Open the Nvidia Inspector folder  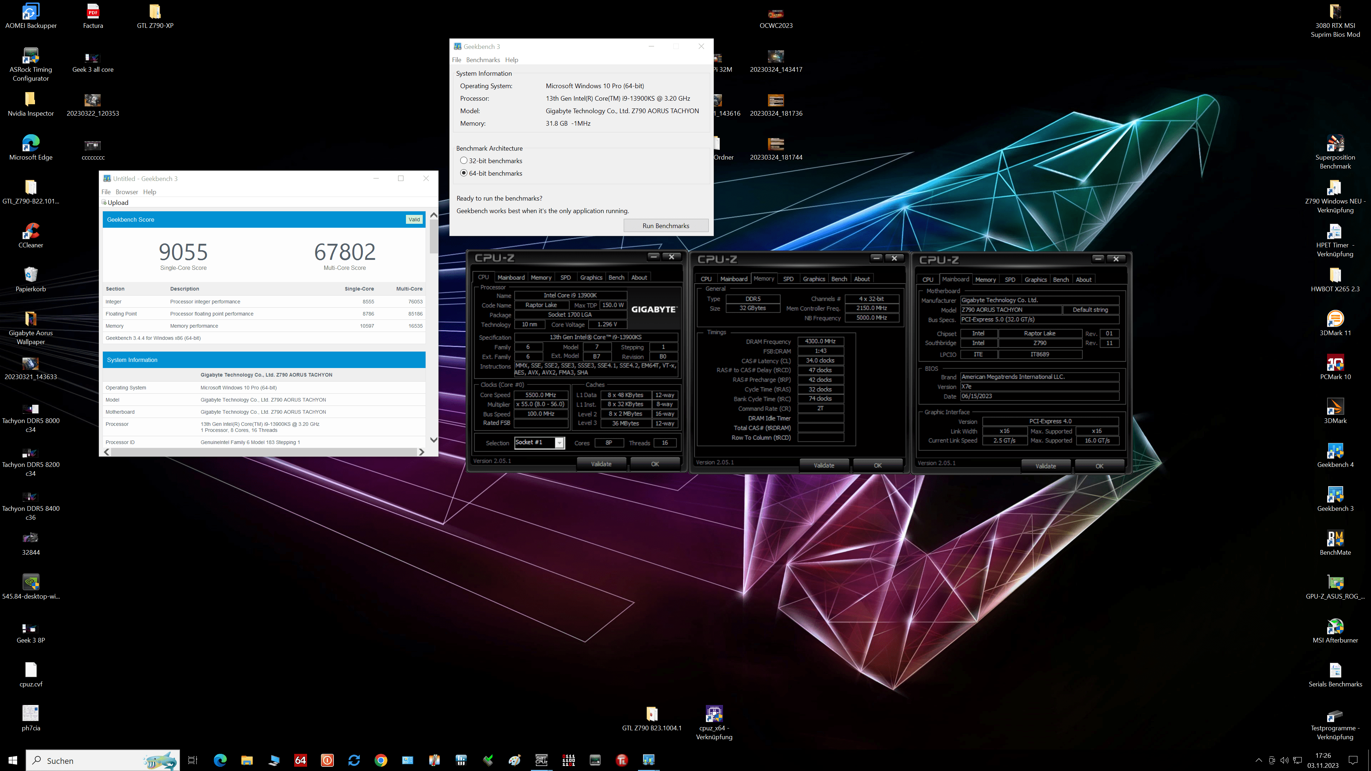(x=30, y=104)
